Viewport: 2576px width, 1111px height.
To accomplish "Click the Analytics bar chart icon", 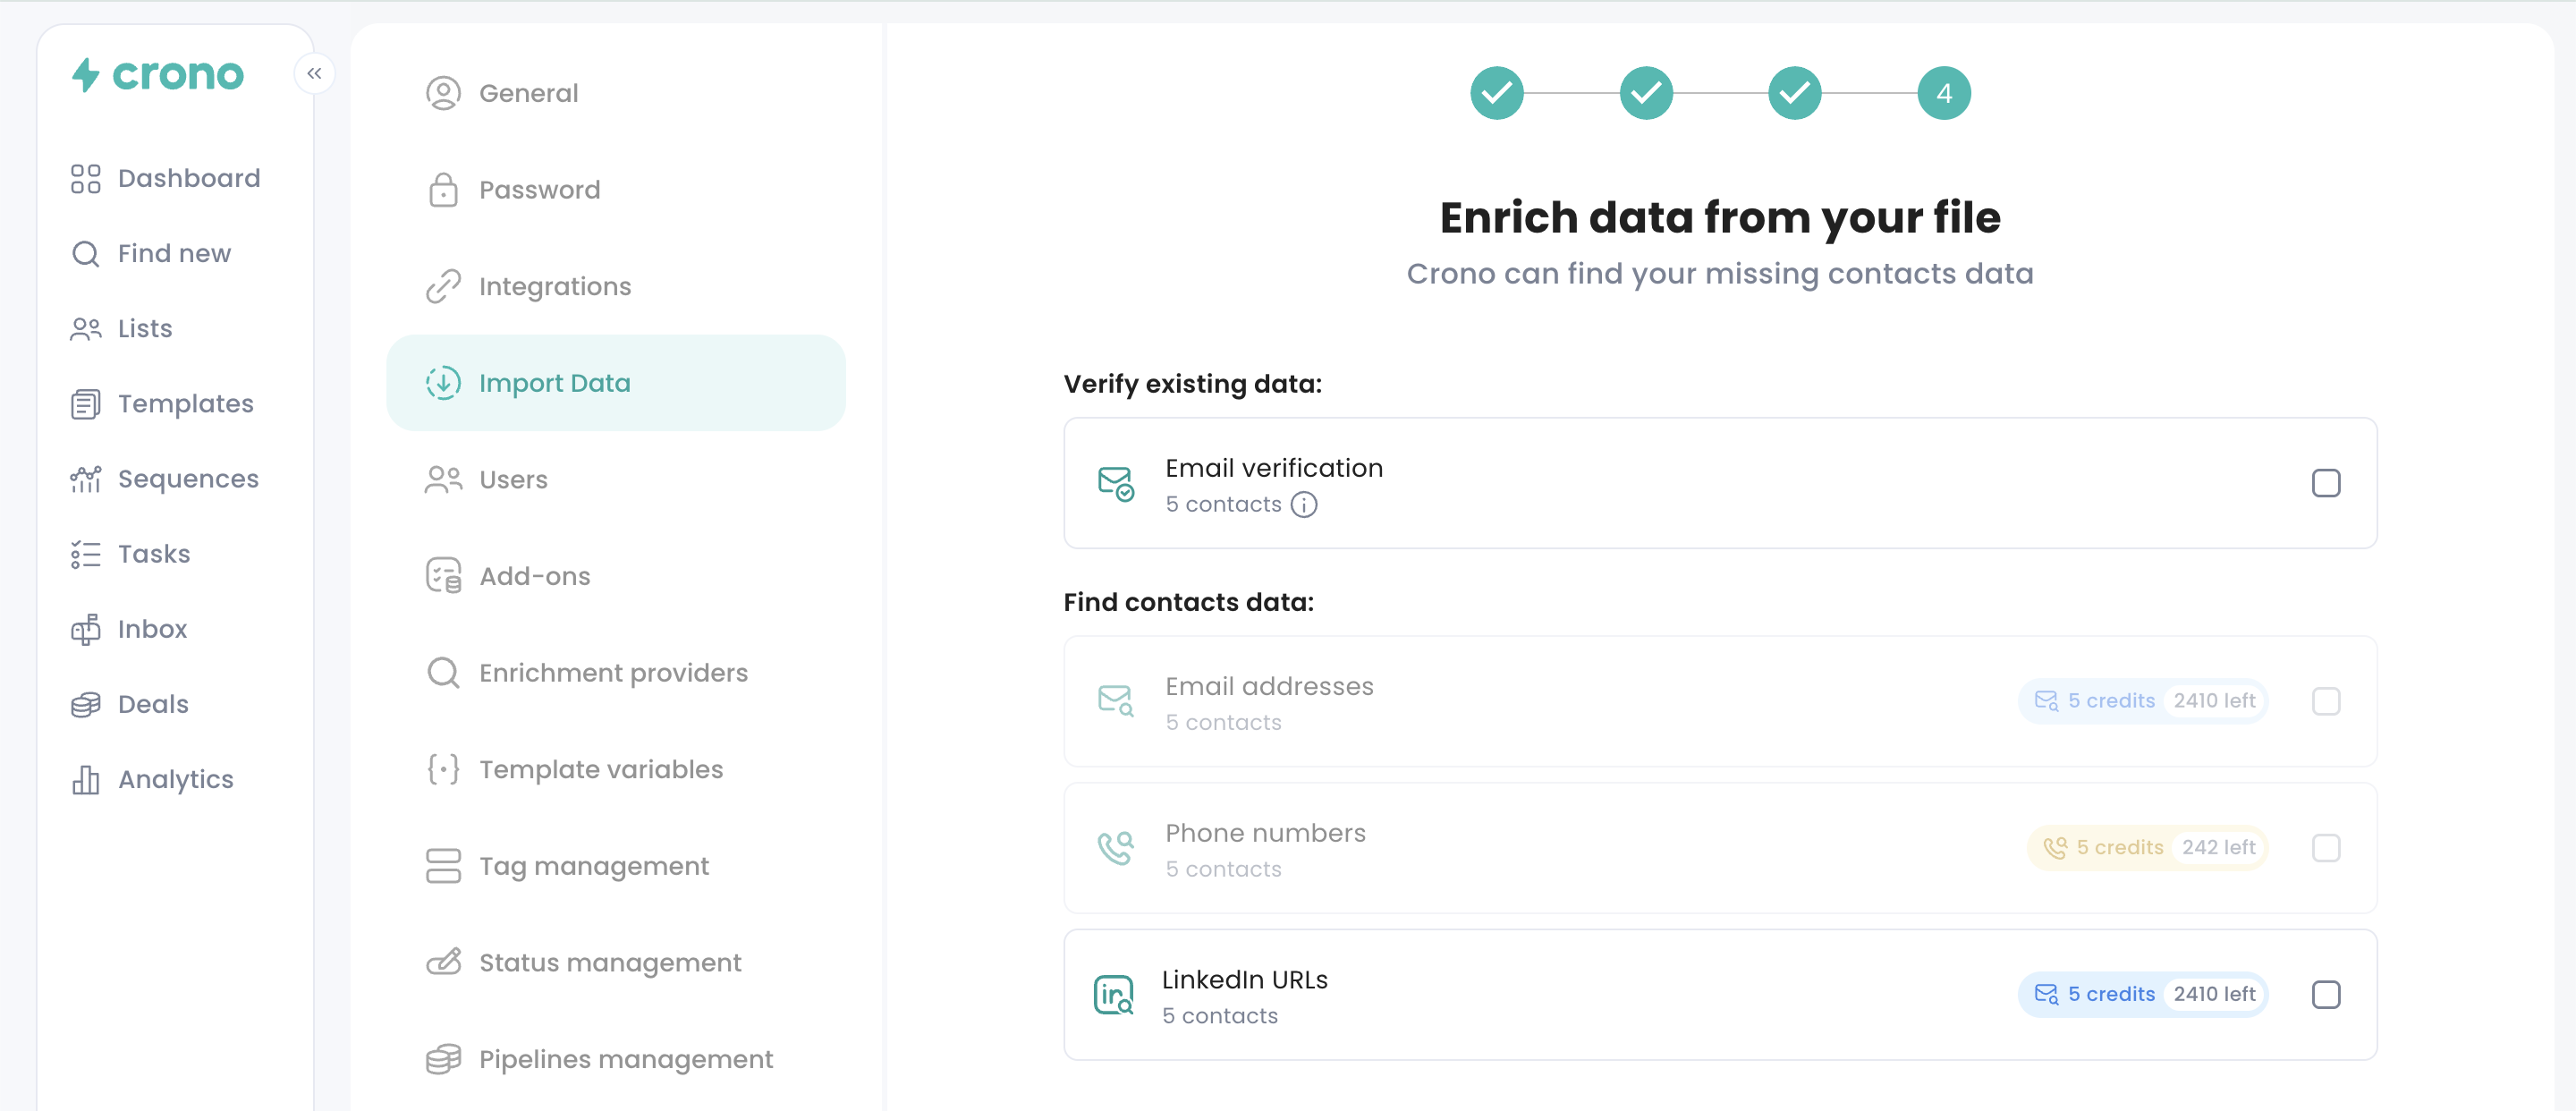I will (86, 779).
